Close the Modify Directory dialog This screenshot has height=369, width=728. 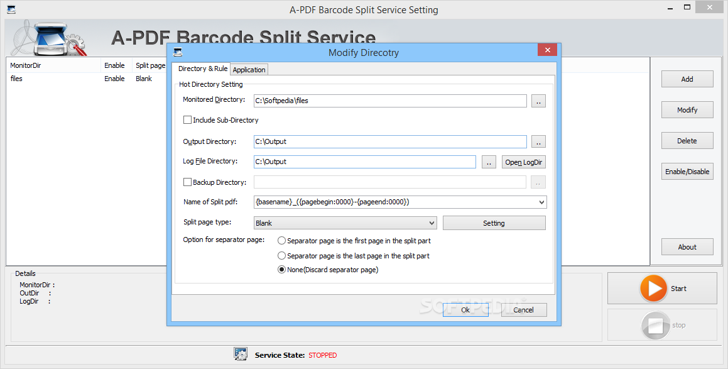[x=548, y=50]
